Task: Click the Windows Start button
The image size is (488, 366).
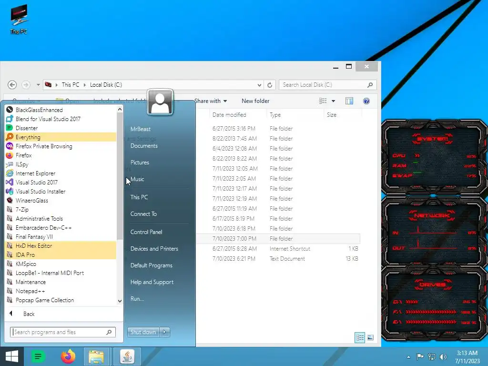Action: [12, 356]
